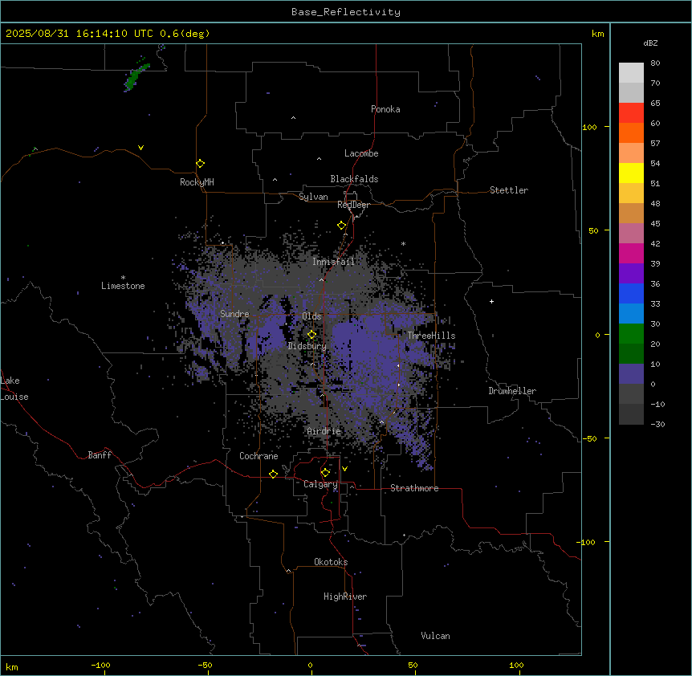Click the Didsbury town label
This screenshot has height=676, width=692.
(x=307, y=346)
